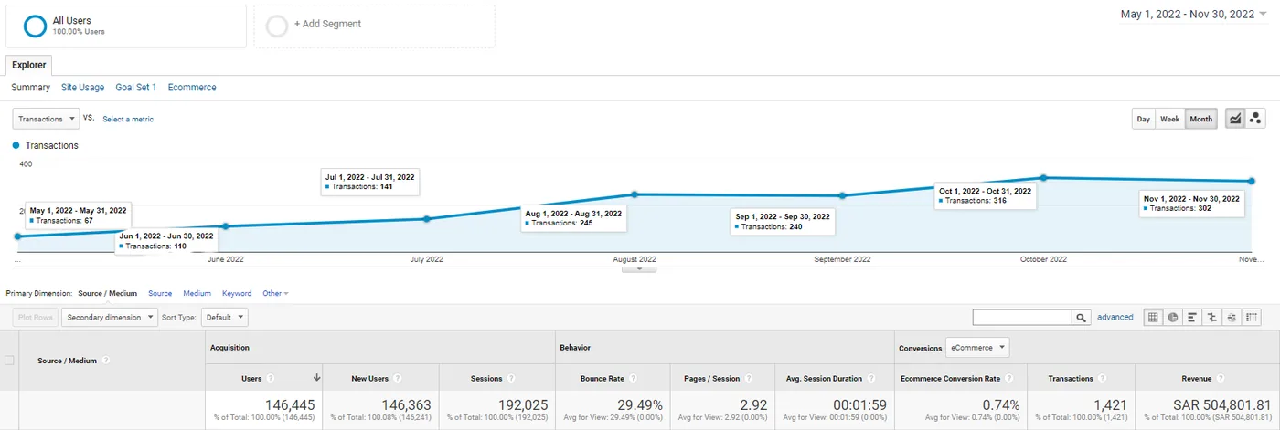Click the Transactions legend label

click(x=52, y=145)
